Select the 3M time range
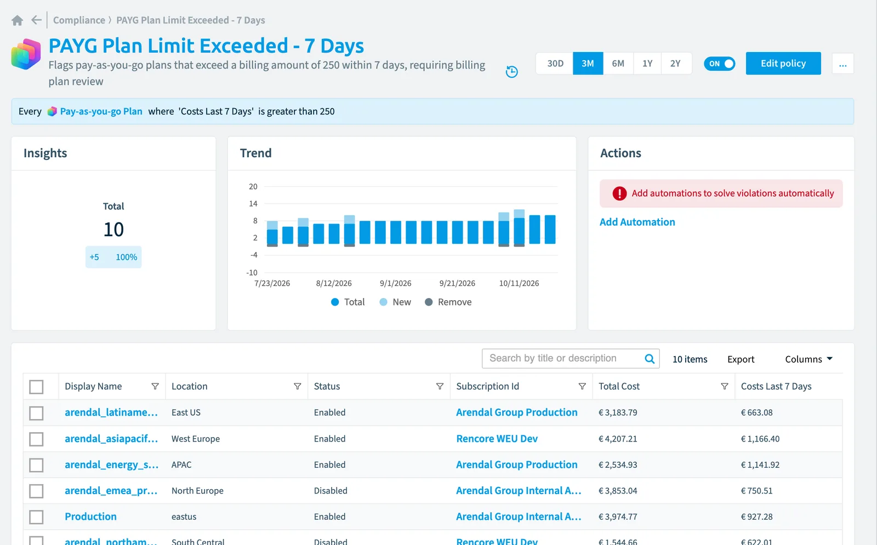Viewport: 877px width, 545px height. click(588, 64)
